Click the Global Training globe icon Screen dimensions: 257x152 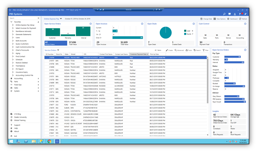[11, 120]
